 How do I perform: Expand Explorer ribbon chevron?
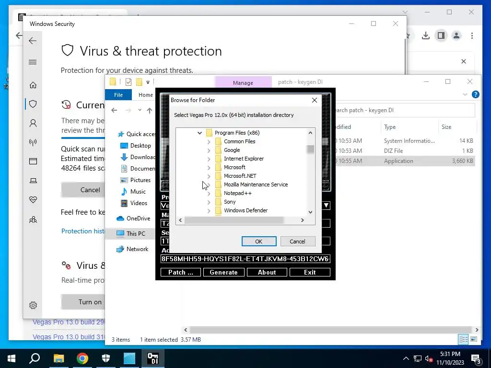click(465, 94)
